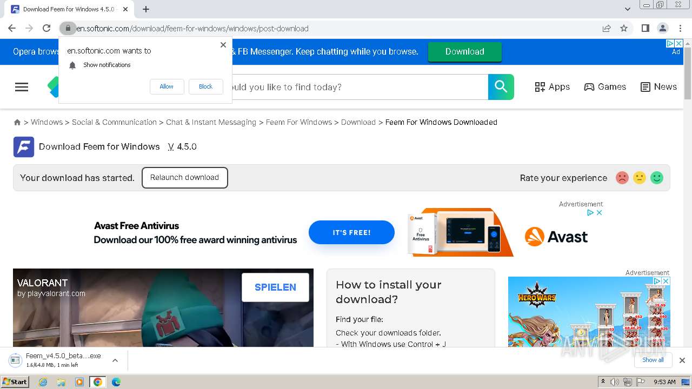The height and width of the screenshot is (389, 692).
Task: Open the Windows Start menu
Action: pos(15,382)
